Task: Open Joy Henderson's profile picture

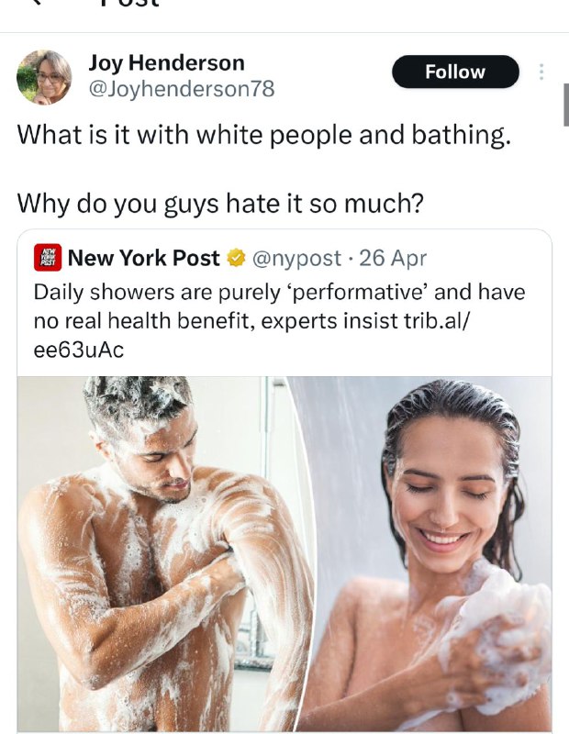Action: 44,77
